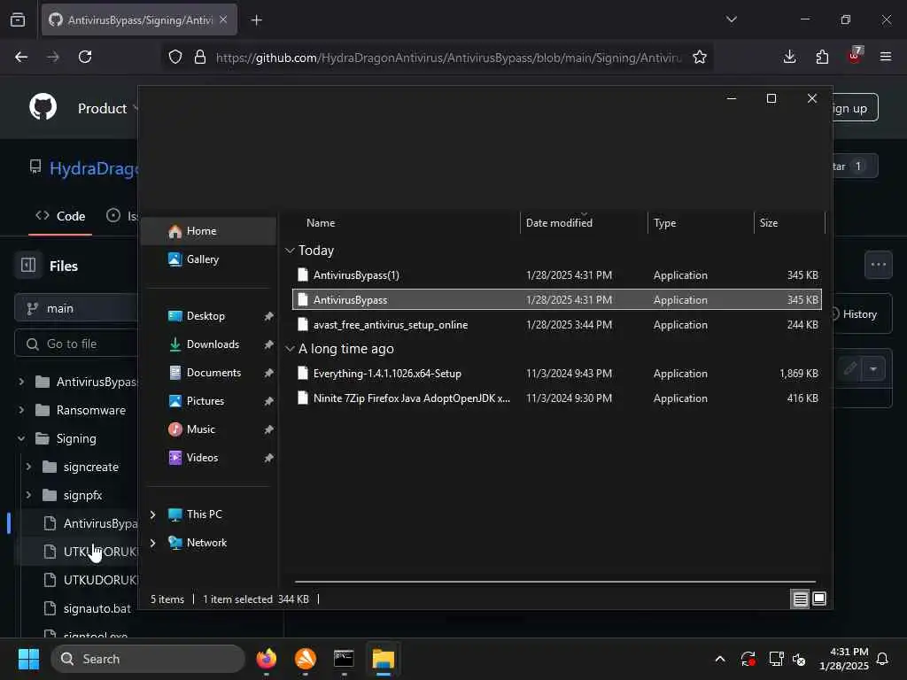Expand the Network tree node
This screenshot has width=907, height=680.
(x=152, y=543)
